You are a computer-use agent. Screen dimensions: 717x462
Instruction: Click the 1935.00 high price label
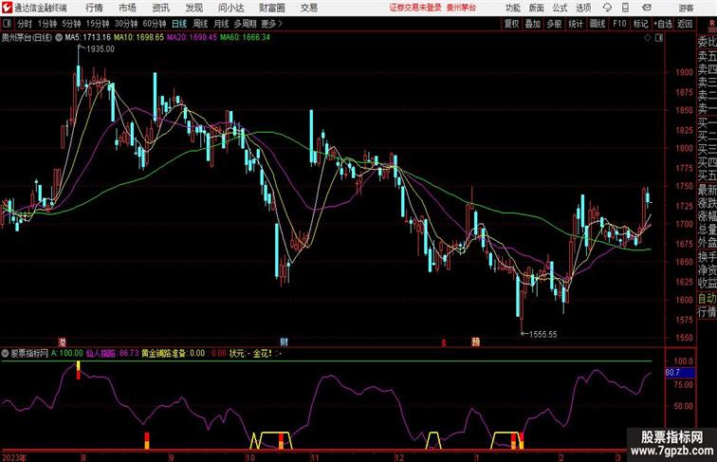point(101,49)
